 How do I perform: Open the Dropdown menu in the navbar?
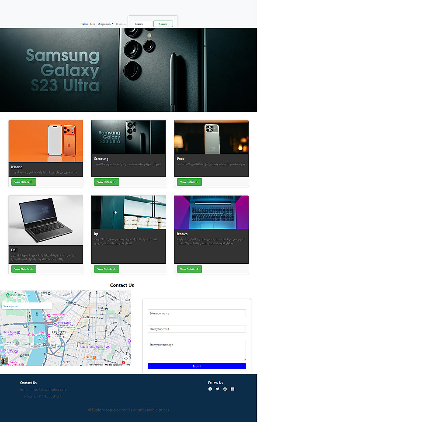tap(105, 24)
